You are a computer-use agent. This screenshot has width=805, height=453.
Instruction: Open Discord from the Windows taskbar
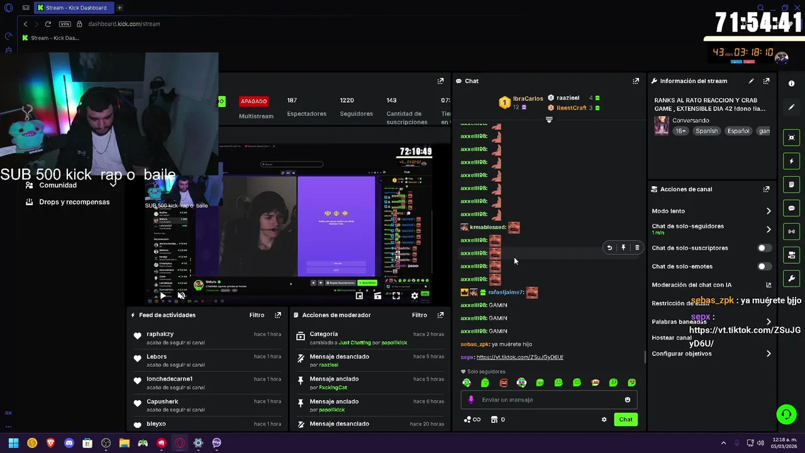coord(69,444)
